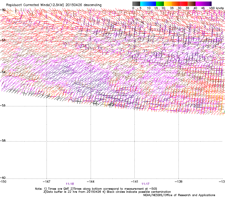Click the -58 latitude axis label
This screenshot has width=225, height=197.
3,141
